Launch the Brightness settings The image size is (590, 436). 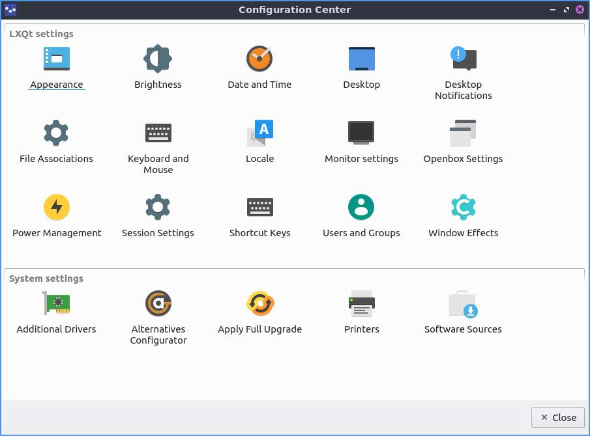(158, 59)
